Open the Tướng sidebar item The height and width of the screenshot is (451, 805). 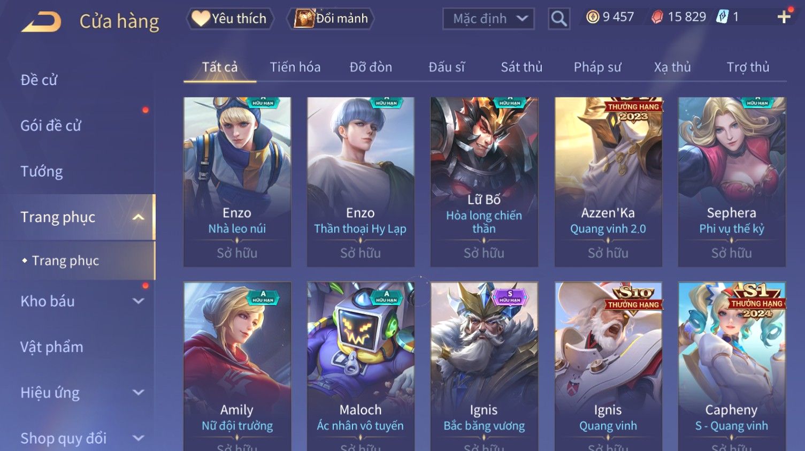point(42,172)
